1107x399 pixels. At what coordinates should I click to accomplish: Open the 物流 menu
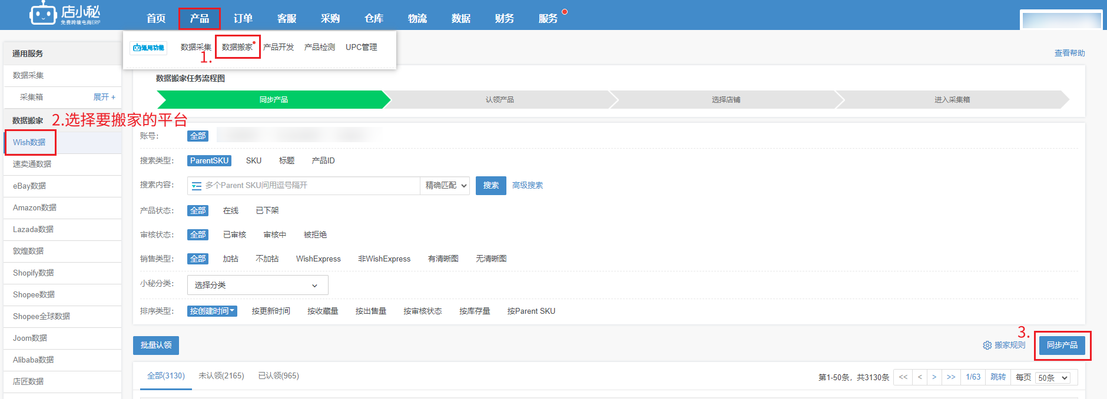(x=417, y=18)
